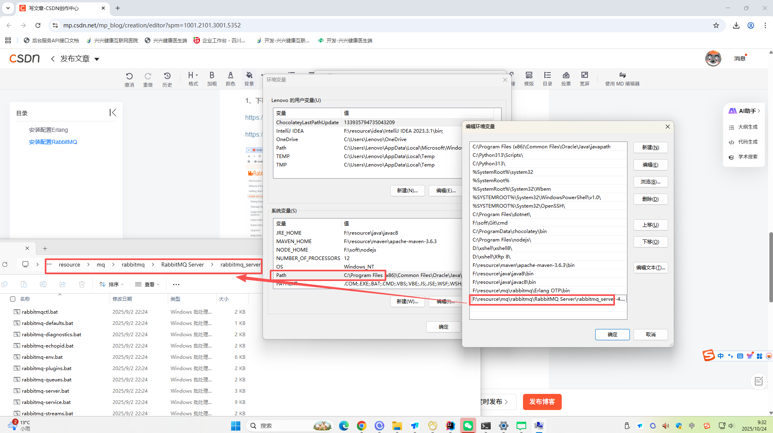Select the F:\soft\Git\cmd path entry

pyautogui.click(x=548, y=223)
